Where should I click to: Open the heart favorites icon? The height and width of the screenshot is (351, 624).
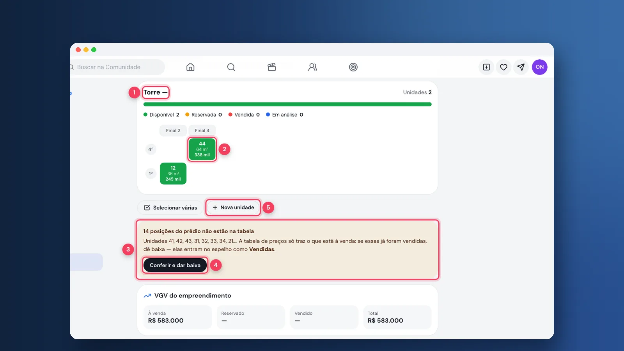pos(503,67)
